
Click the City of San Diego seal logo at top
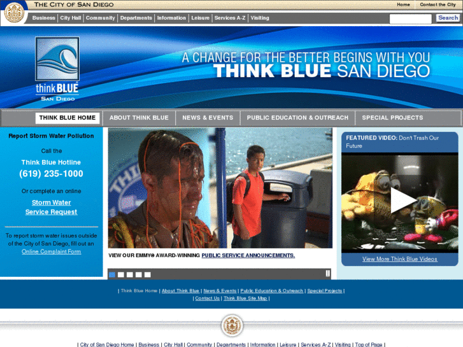(14, 12)
